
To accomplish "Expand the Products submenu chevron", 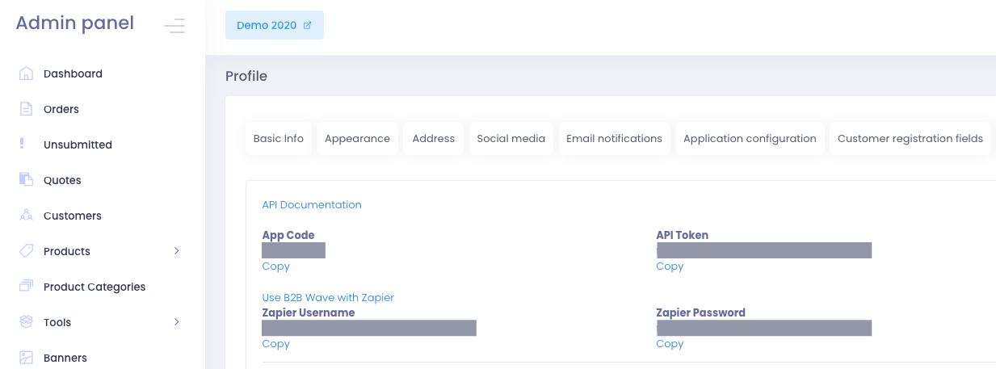I will click(x=177, y=251).
